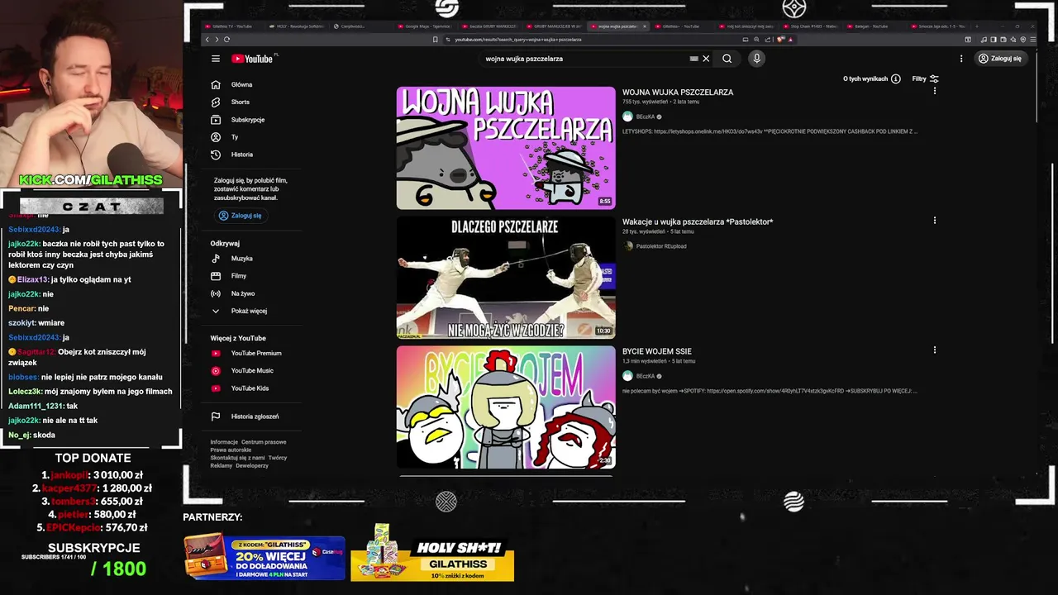Open YouTube settings three-dot menu in header
1058x595 pixels.
click(961, 59)
